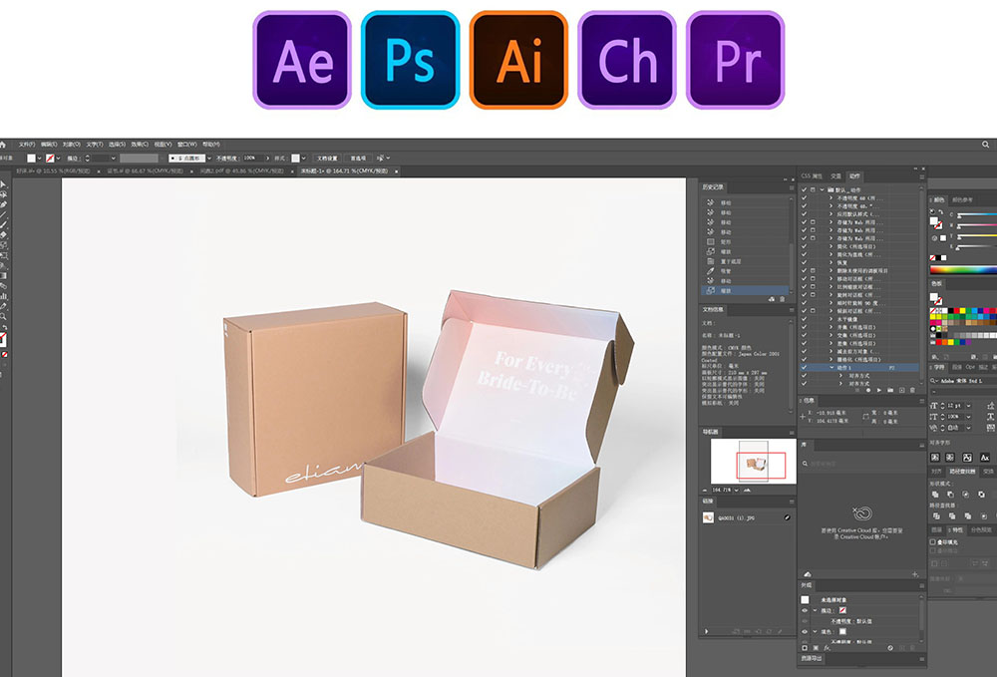
Task: Select the Column Graph tool
Action: pos(3,296)
